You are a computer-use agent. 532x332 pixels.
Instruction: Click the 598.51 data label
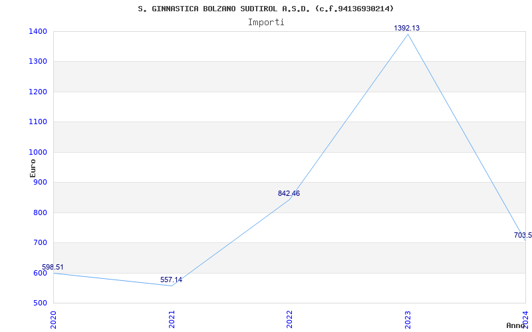tap(53, 268)
